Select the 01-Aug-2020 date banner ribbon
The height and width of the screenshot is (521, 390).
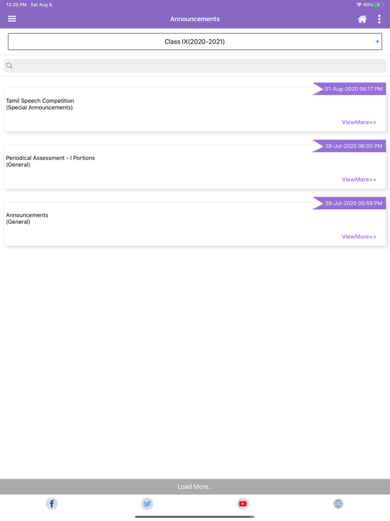[x=352, y=89]
